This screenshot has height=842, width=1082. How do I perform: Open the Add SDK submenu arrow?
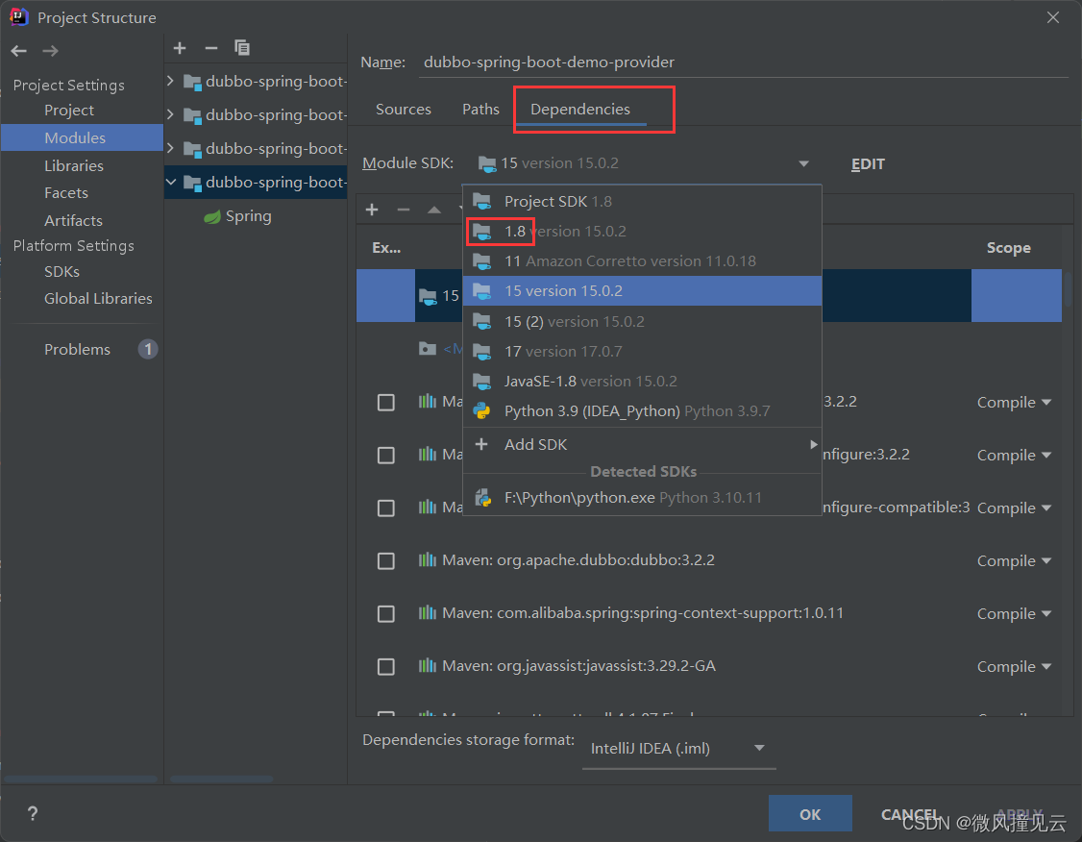[x=814, y=444]
